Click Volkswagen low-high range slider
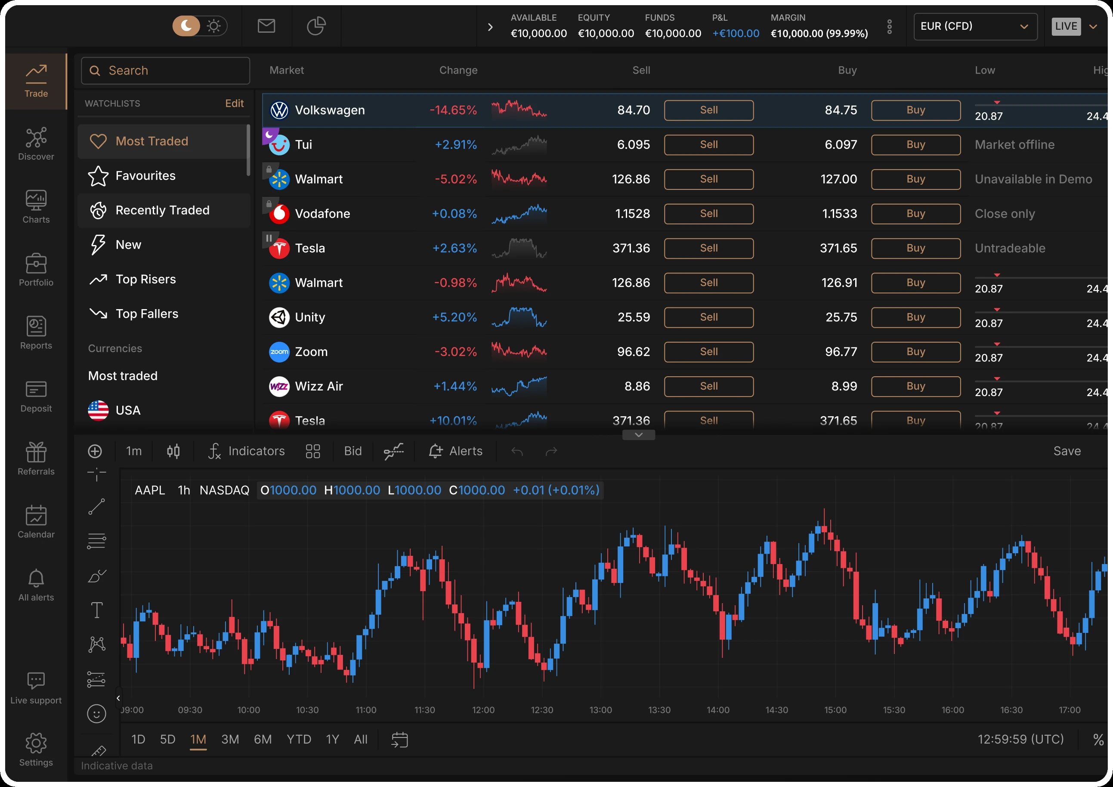Screen dimensions: 1113x787 click(1041, 104)
